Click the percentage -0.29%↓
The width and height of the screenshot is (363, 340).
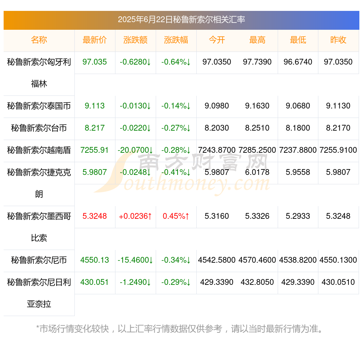click(176, 282)
